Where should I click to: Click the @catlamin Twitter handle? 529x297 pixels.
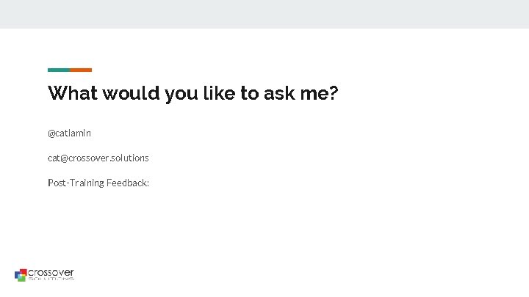point(69,133)
